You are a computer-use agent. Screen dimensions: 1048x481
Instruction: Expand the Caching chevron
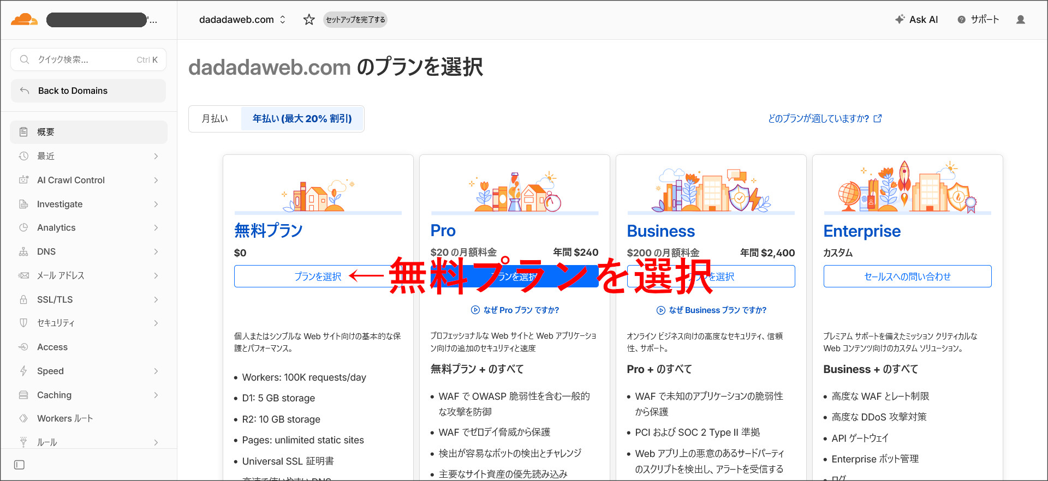(x=156, y=395)
